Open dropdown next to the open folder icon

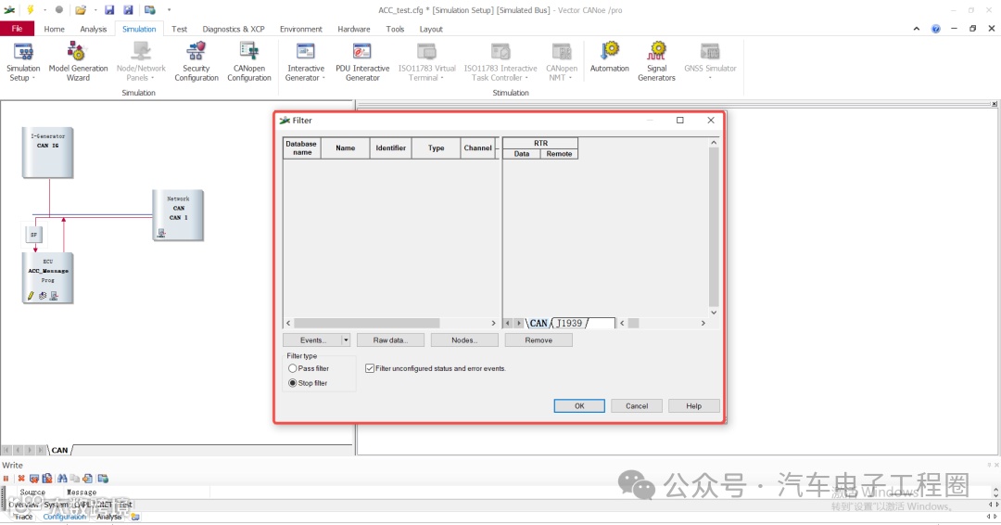(95, 9)
